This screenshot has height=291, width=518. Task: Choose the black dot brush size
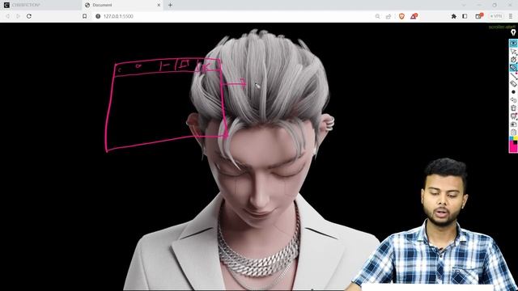pyautogui.click(x=513, y=92)
